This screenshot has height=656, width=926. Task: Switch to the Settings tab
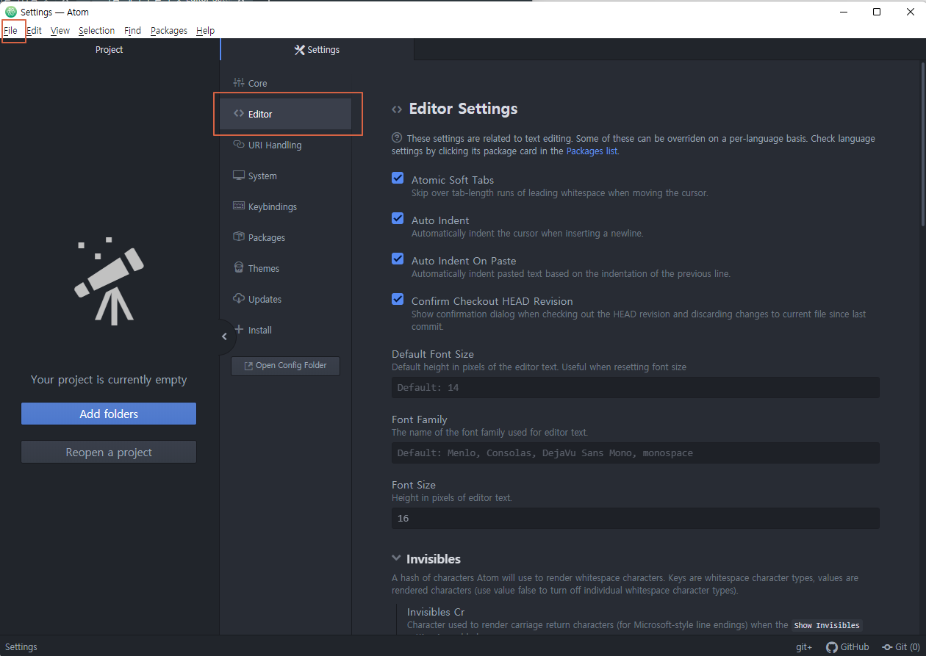click(x=317, y=50)
